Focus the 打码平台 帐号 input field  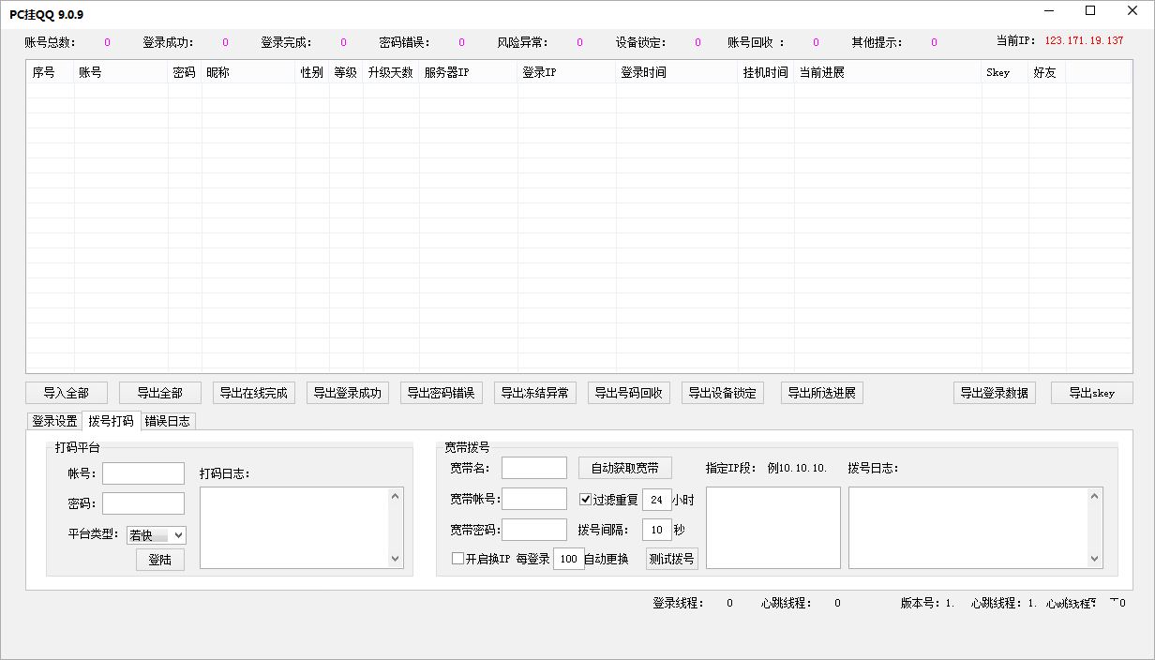[x=143, y=473]
